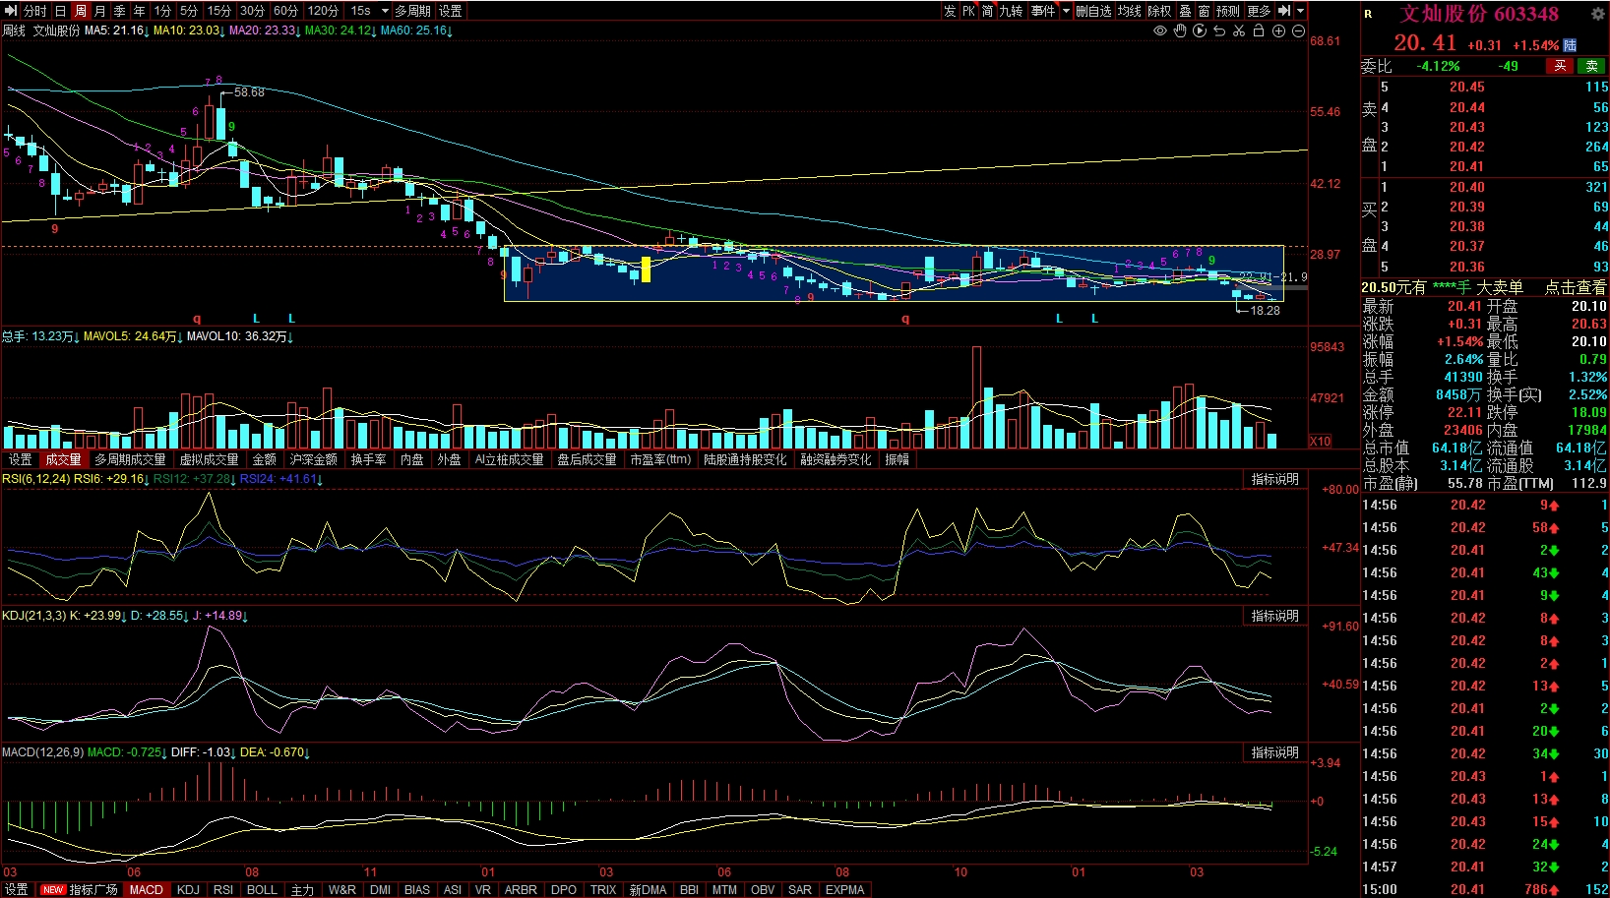Click the 陆 badge beside price change

pos(1570,45)
